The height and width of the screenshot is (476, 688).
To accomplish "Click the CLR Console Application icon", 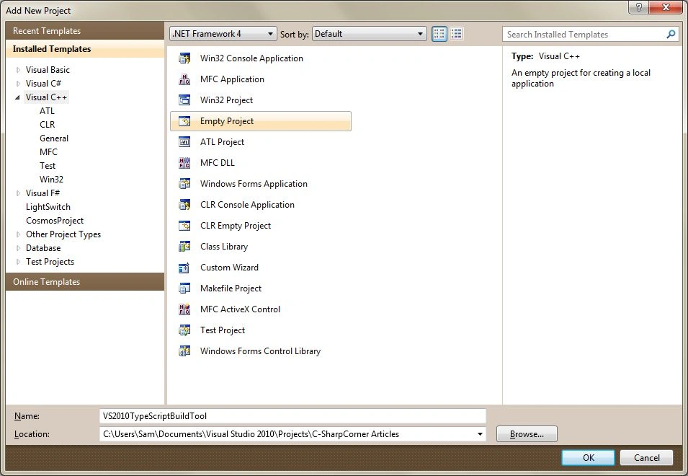I will pyautogui.click(x=184, y=205).
